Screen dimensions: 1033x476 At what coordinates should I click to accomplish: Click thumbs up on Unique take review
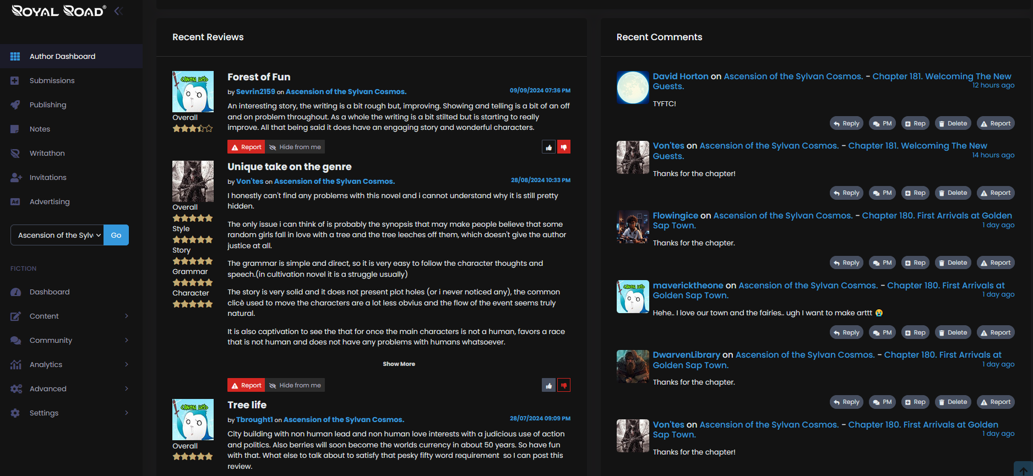(x=548, y=385)
